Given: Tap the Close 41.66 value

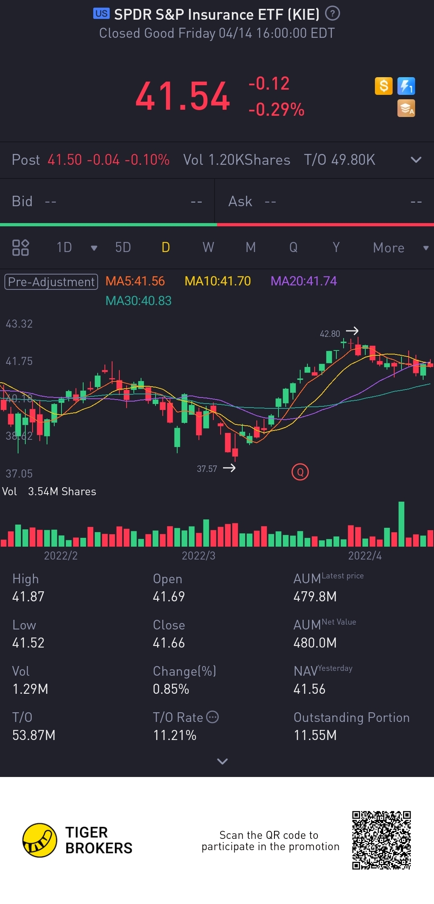Looking at the screenshot, I should click(x=169, y=643).
